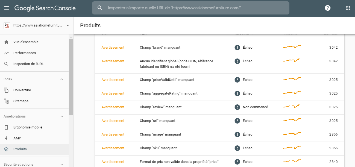Click status icon in Champ "review" manquant row
The width and height of the screenshot is (355, 167).
pos(237,107)
